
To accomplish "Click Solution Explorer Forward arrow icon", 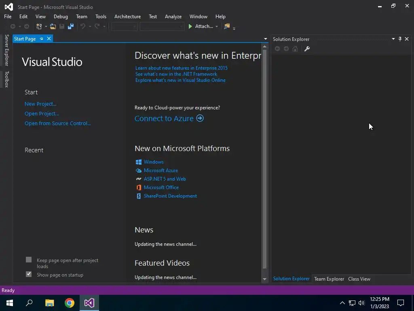I will click(x=286, y=49).
